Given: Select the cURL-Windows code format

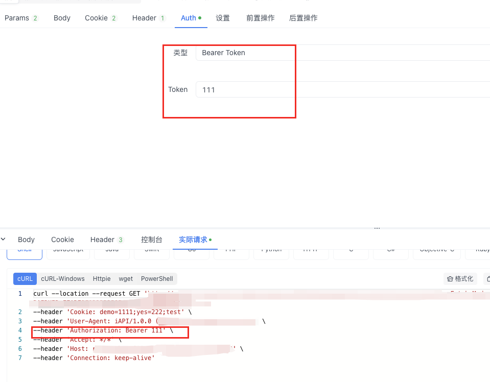Looking at the screenshot, I should coord(63,279).
